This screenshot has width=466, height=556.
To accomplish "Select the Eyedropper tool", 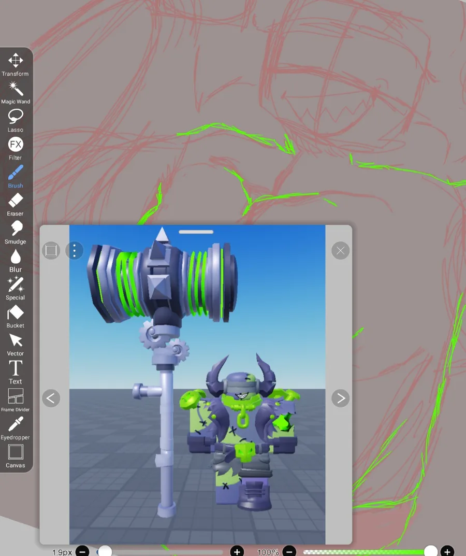I will 15,429.
